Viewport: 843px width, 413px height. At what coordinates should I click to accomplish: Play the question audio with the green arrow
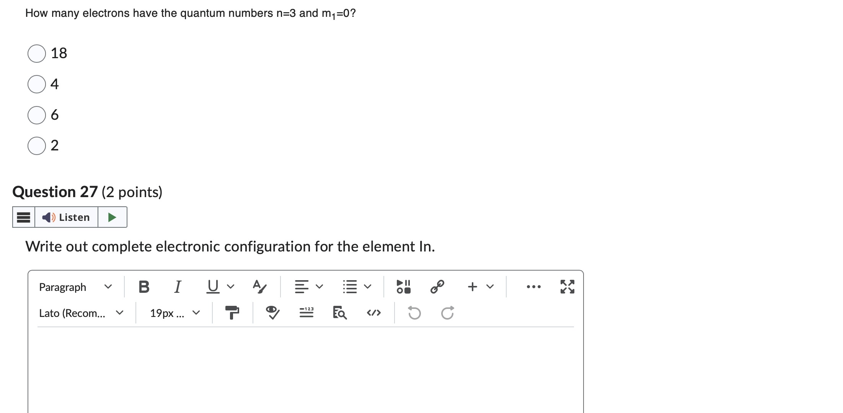click(112, 217)
